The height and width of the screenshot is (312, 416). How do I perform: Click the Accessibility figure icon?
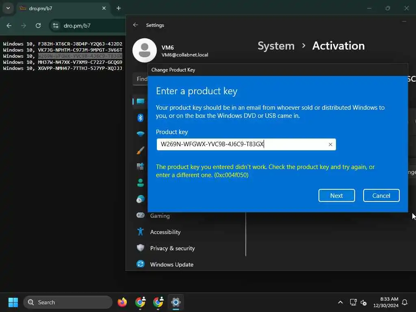[x=140, y=232]
